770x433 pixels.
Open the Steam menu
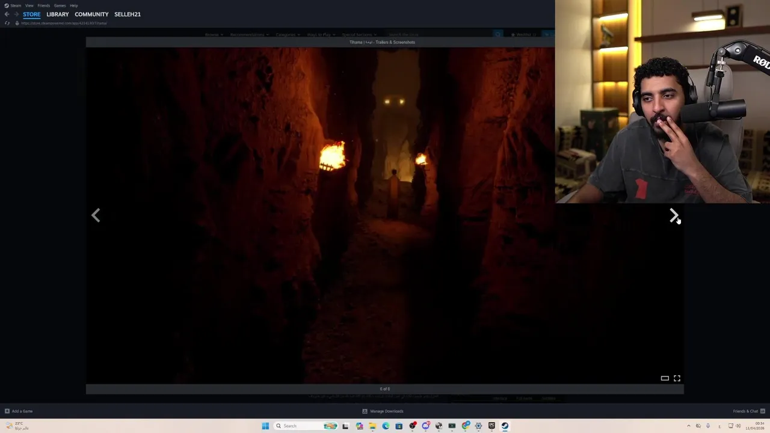(x=13, y=5)
